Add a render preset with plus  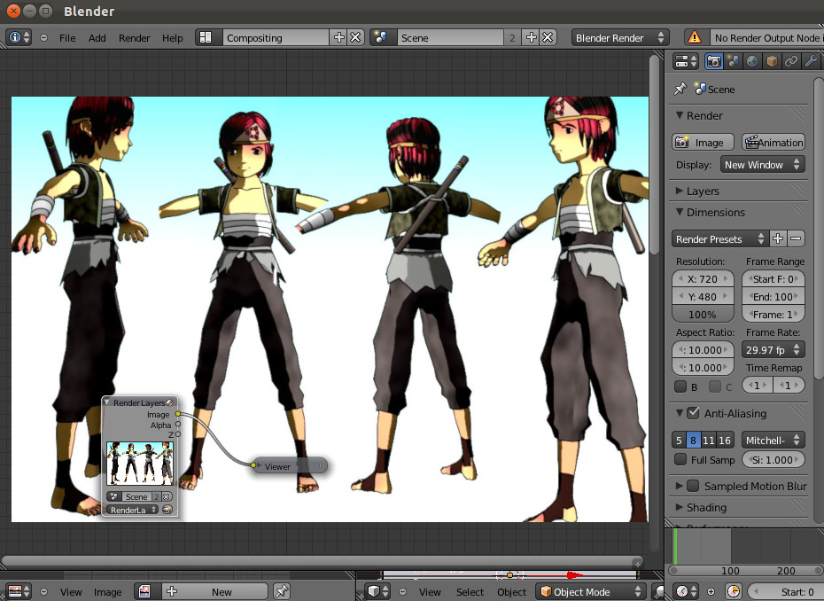coord(778,238)
